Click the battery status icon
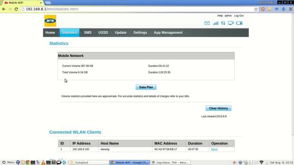The image size is (294, 165). click(239, 23)
